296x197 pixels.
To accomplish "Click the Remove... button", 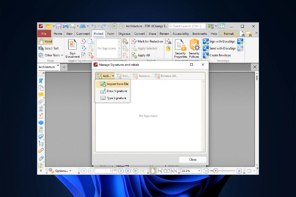I will click(x=142, y=76).
